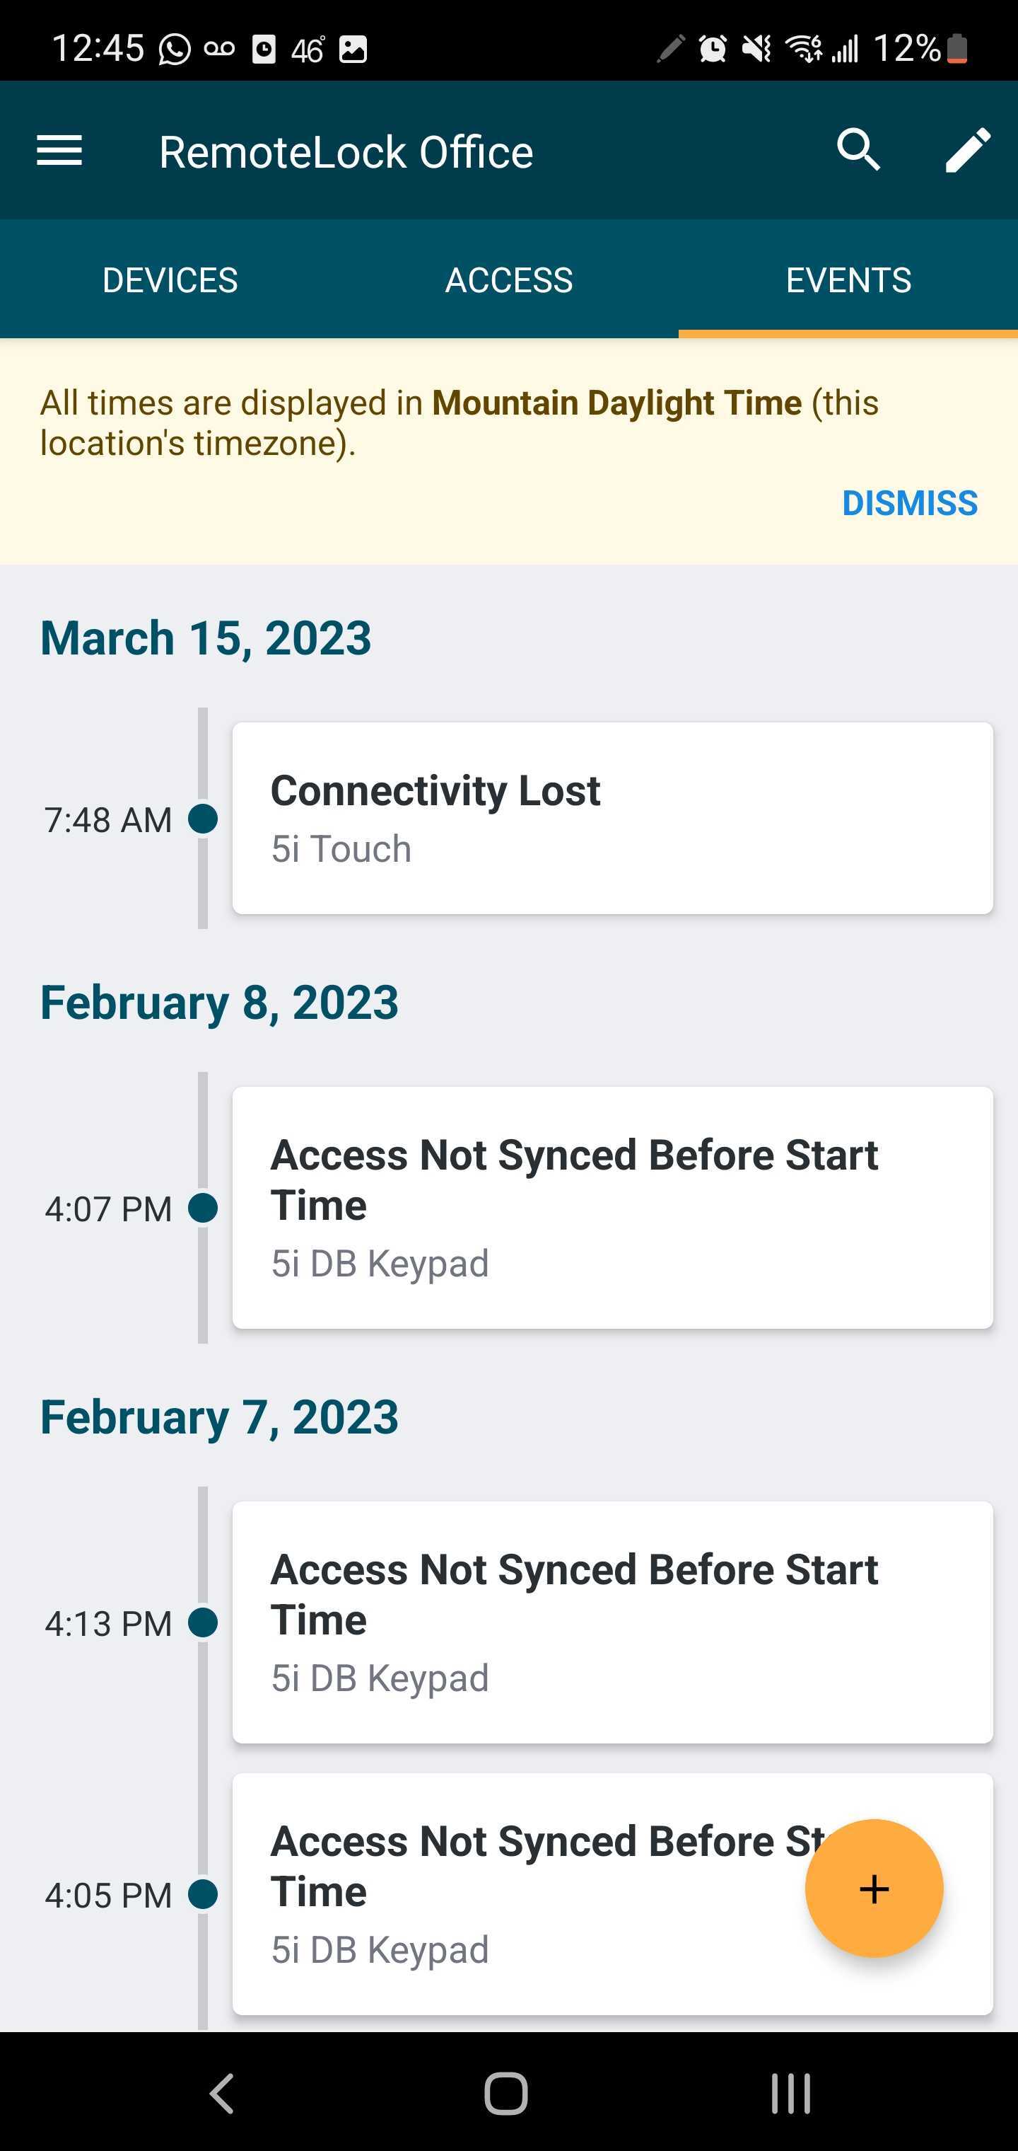
Task: Tap the Android back navigation icon
Action: pos(222,2092)
